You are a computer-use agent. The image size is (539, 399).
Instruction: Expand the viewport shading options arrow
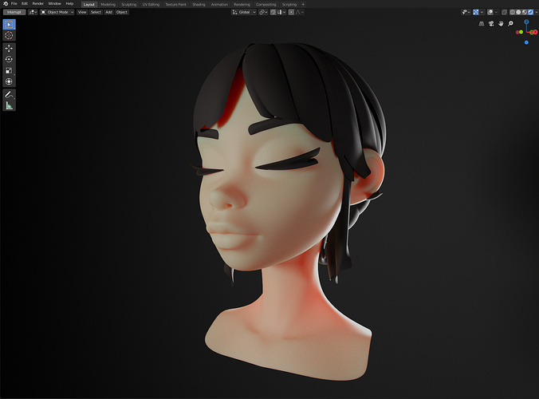pos(537,12)
